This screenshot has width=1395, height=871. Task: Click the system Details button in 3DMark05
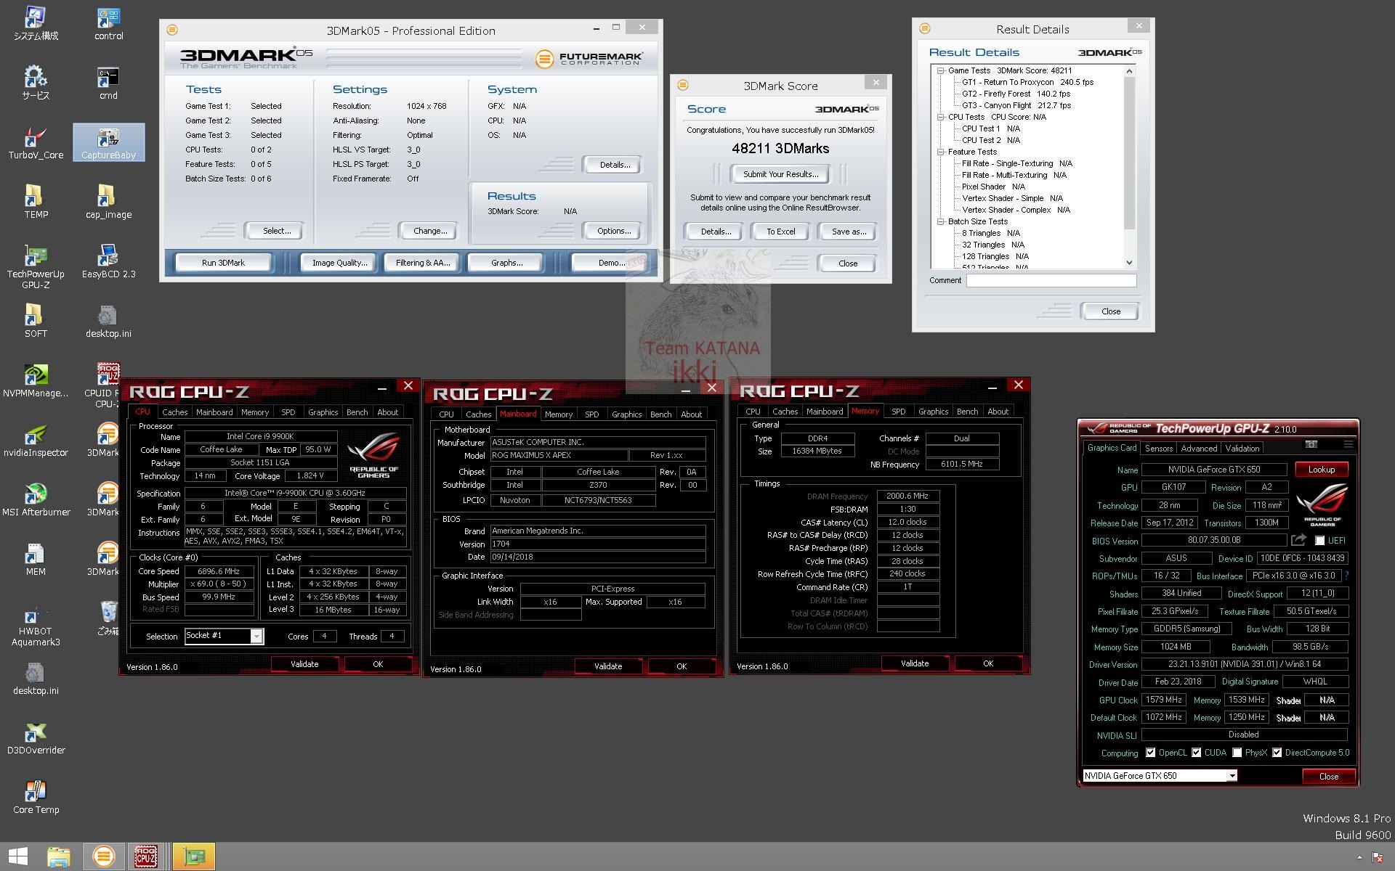[614, 165]
